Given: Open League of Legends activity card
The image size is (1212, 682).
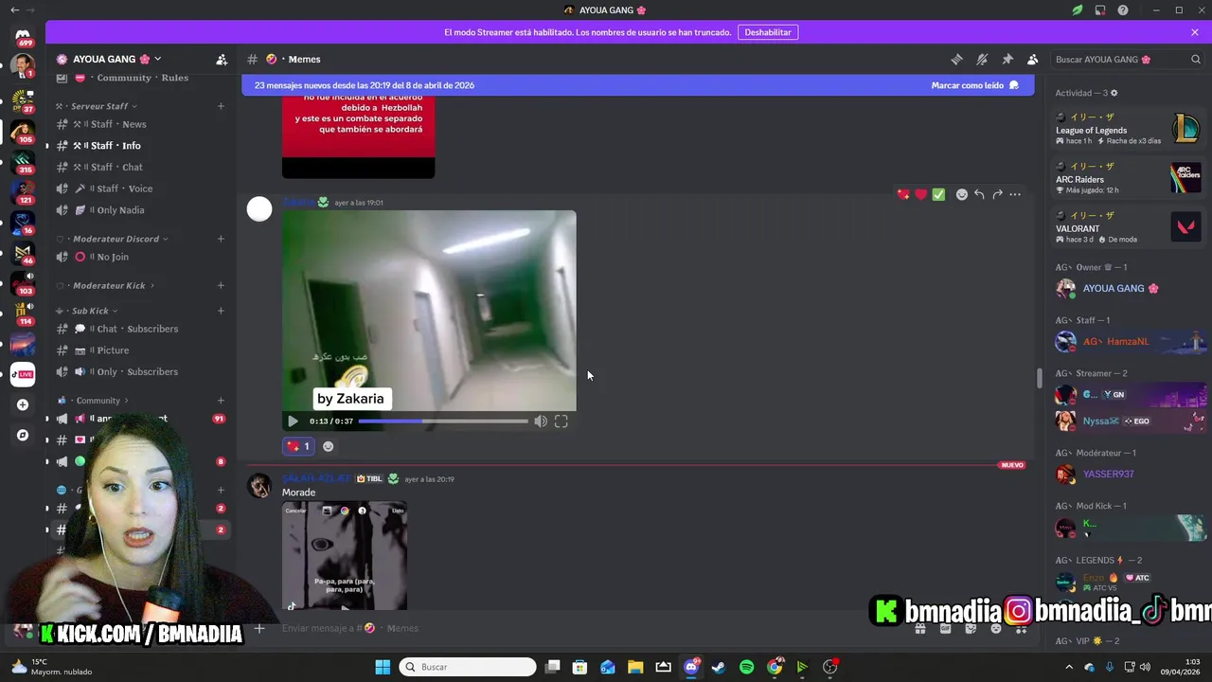Looking at the screenshot, I should [1129, 129].
